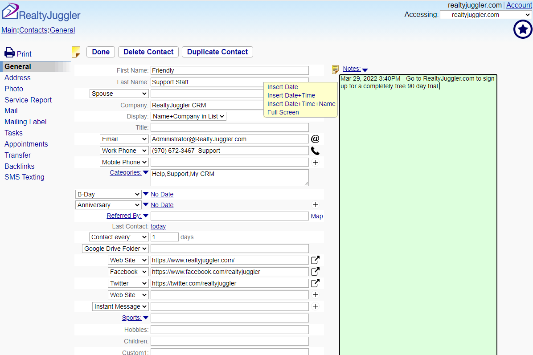
Task: Click the phone handset call icon
Action: pyautogui.click(x=315, y=151)
